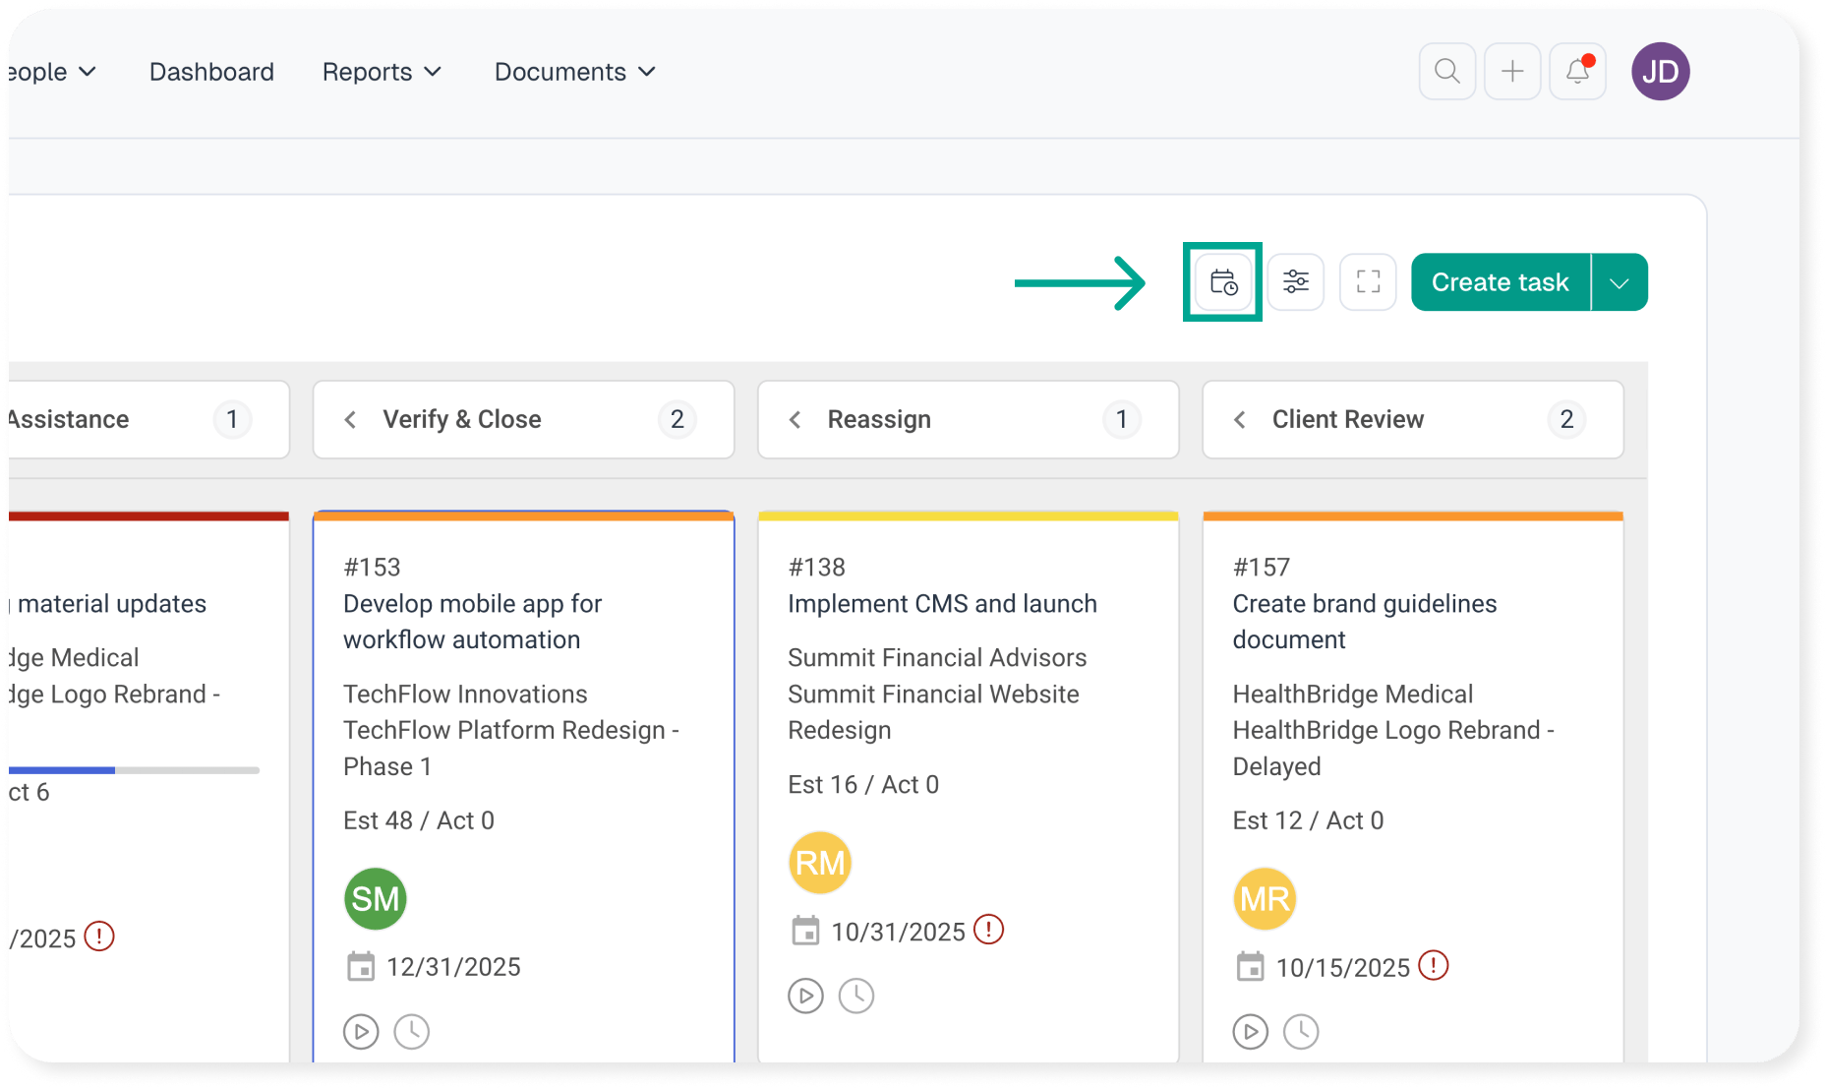
Task: Expand the Create task dropdown arrow
Action: [x=1620, y=283]
